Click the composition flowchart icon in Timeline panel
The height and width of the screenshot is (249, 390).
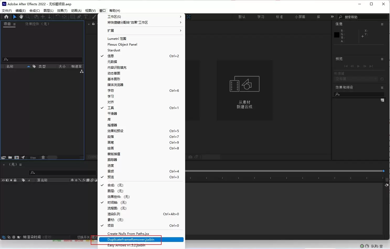click(x=386, y=185)
